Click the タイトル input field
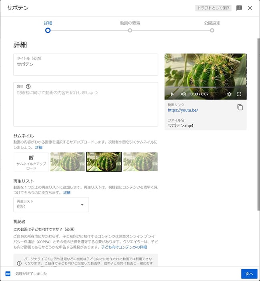The height and width of the screenshot is (281, 260). tap(86, 65)
